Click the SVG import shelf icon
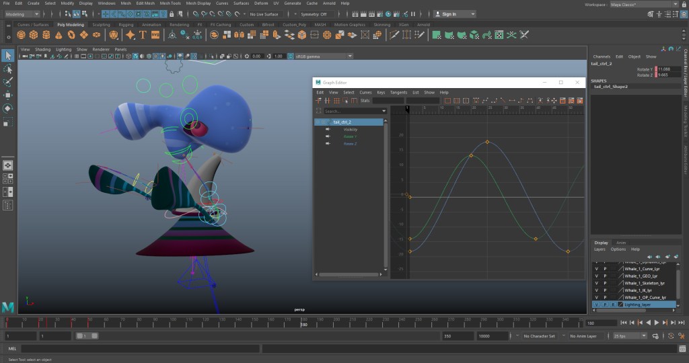Screen dimensions: 689x363 pos(155,34)
